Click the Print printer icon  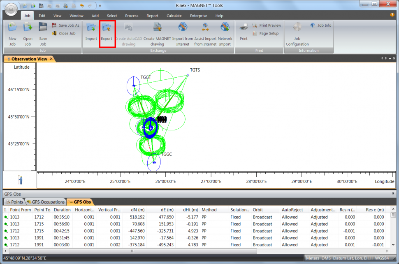point(244,27)
